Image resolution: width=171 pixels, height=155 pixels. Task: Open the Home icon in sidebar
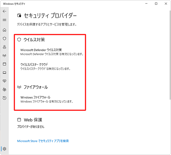click(x=4, y=30)
